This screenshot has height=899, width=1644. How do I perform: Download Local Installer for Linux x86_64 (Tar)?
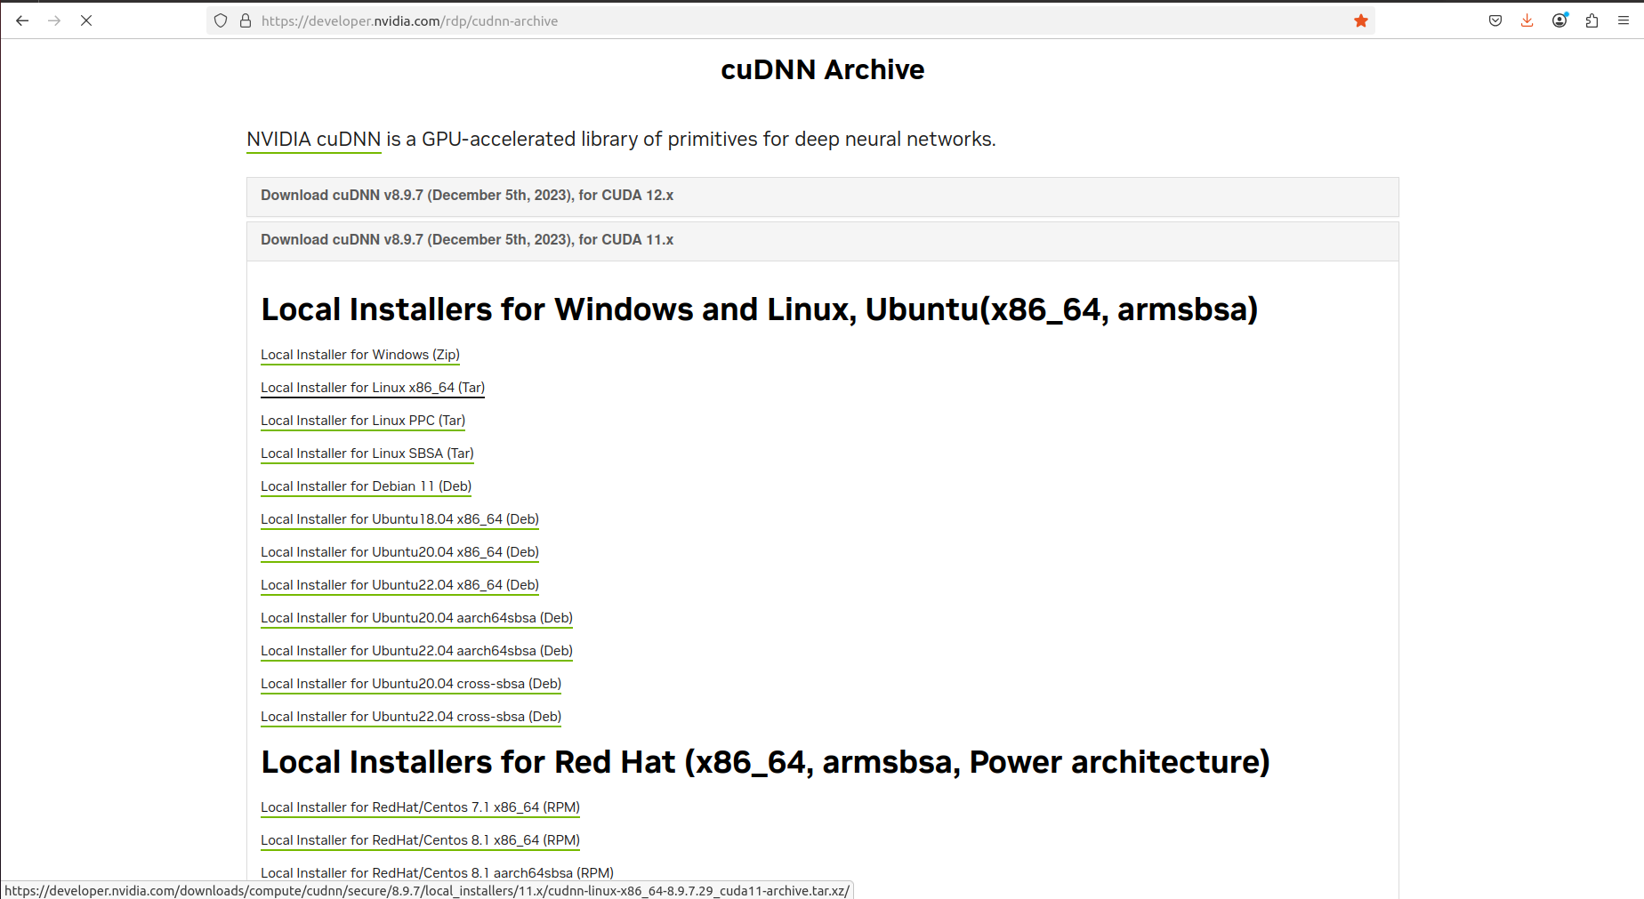(373, 388)
